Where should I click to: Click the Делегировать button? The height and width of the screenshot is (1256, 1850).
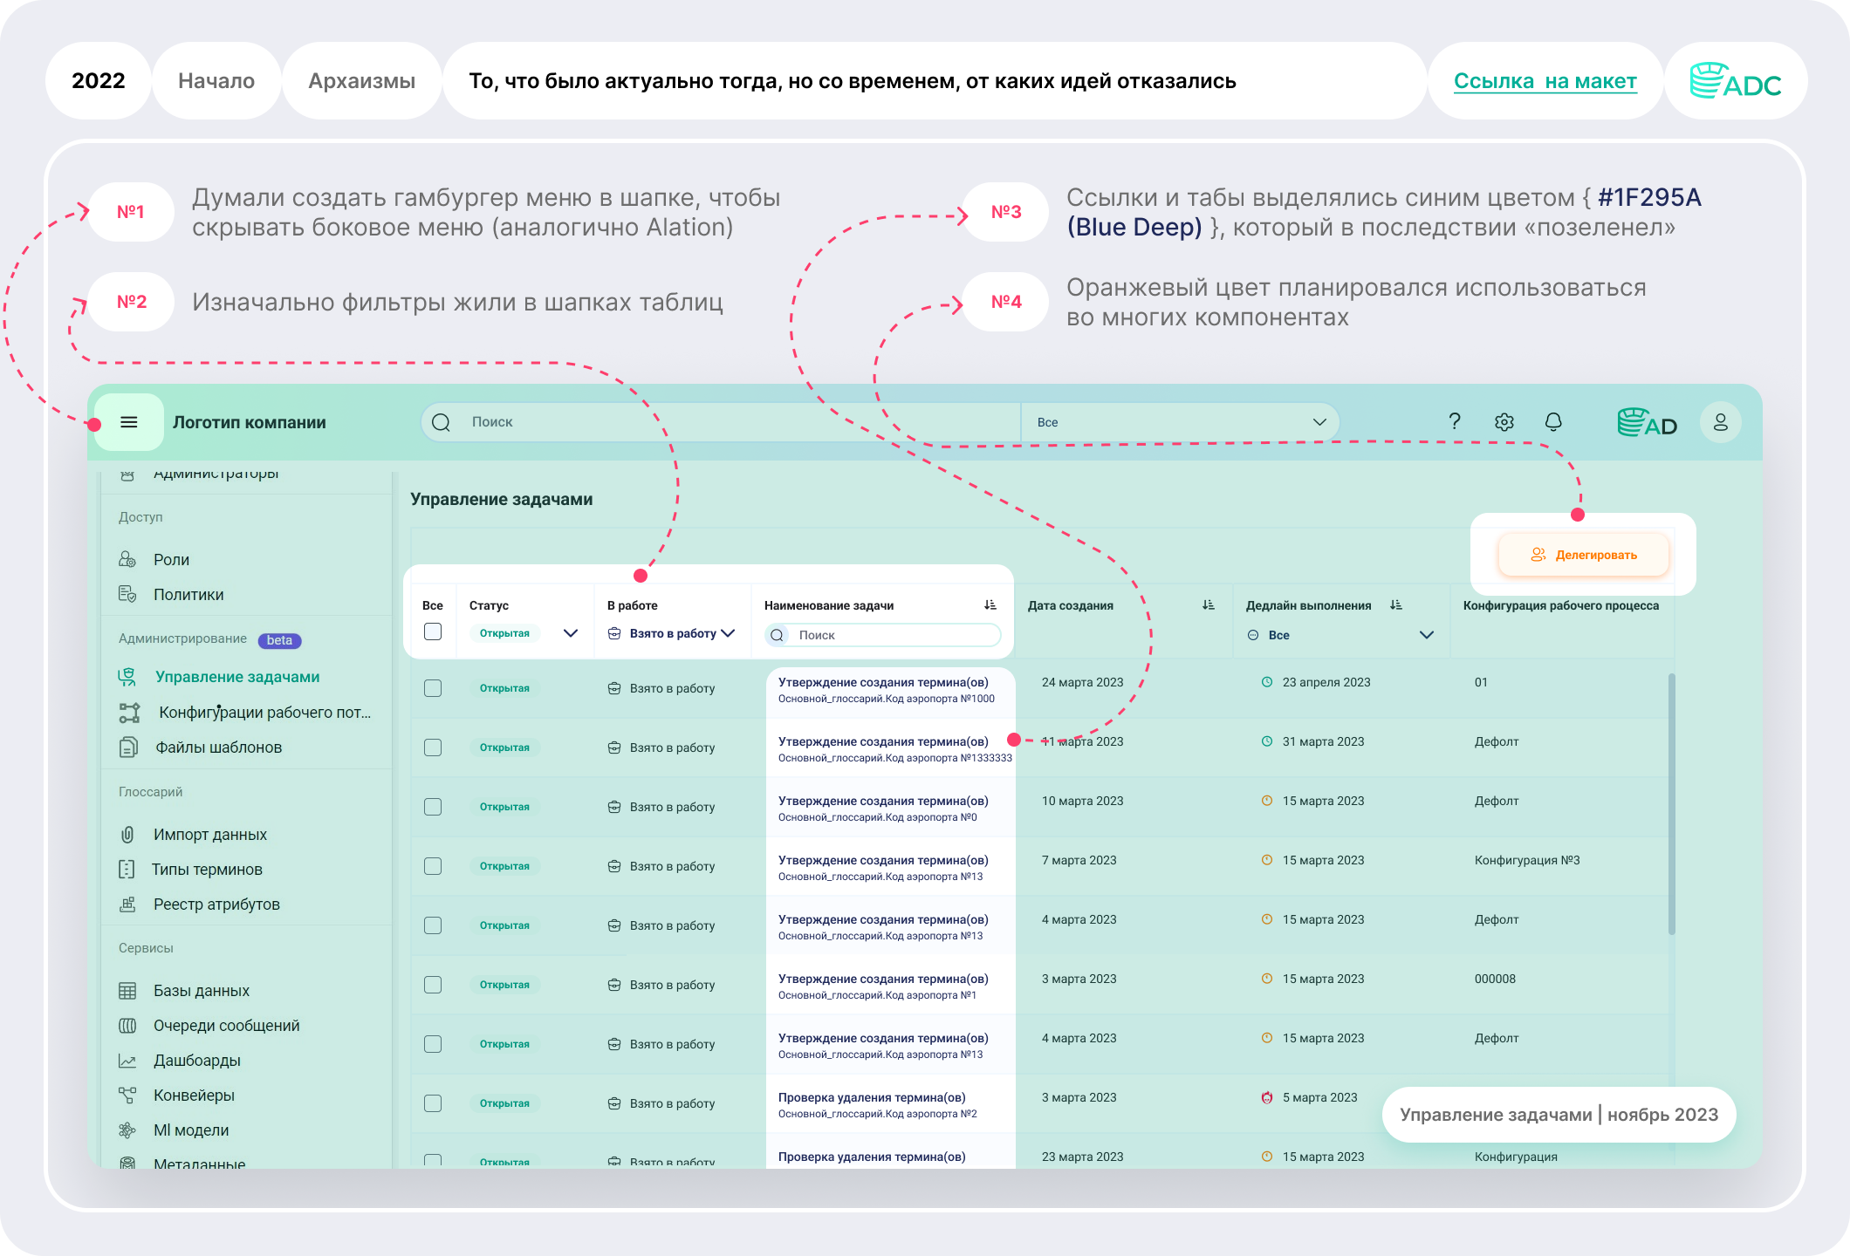point(1584,555)
